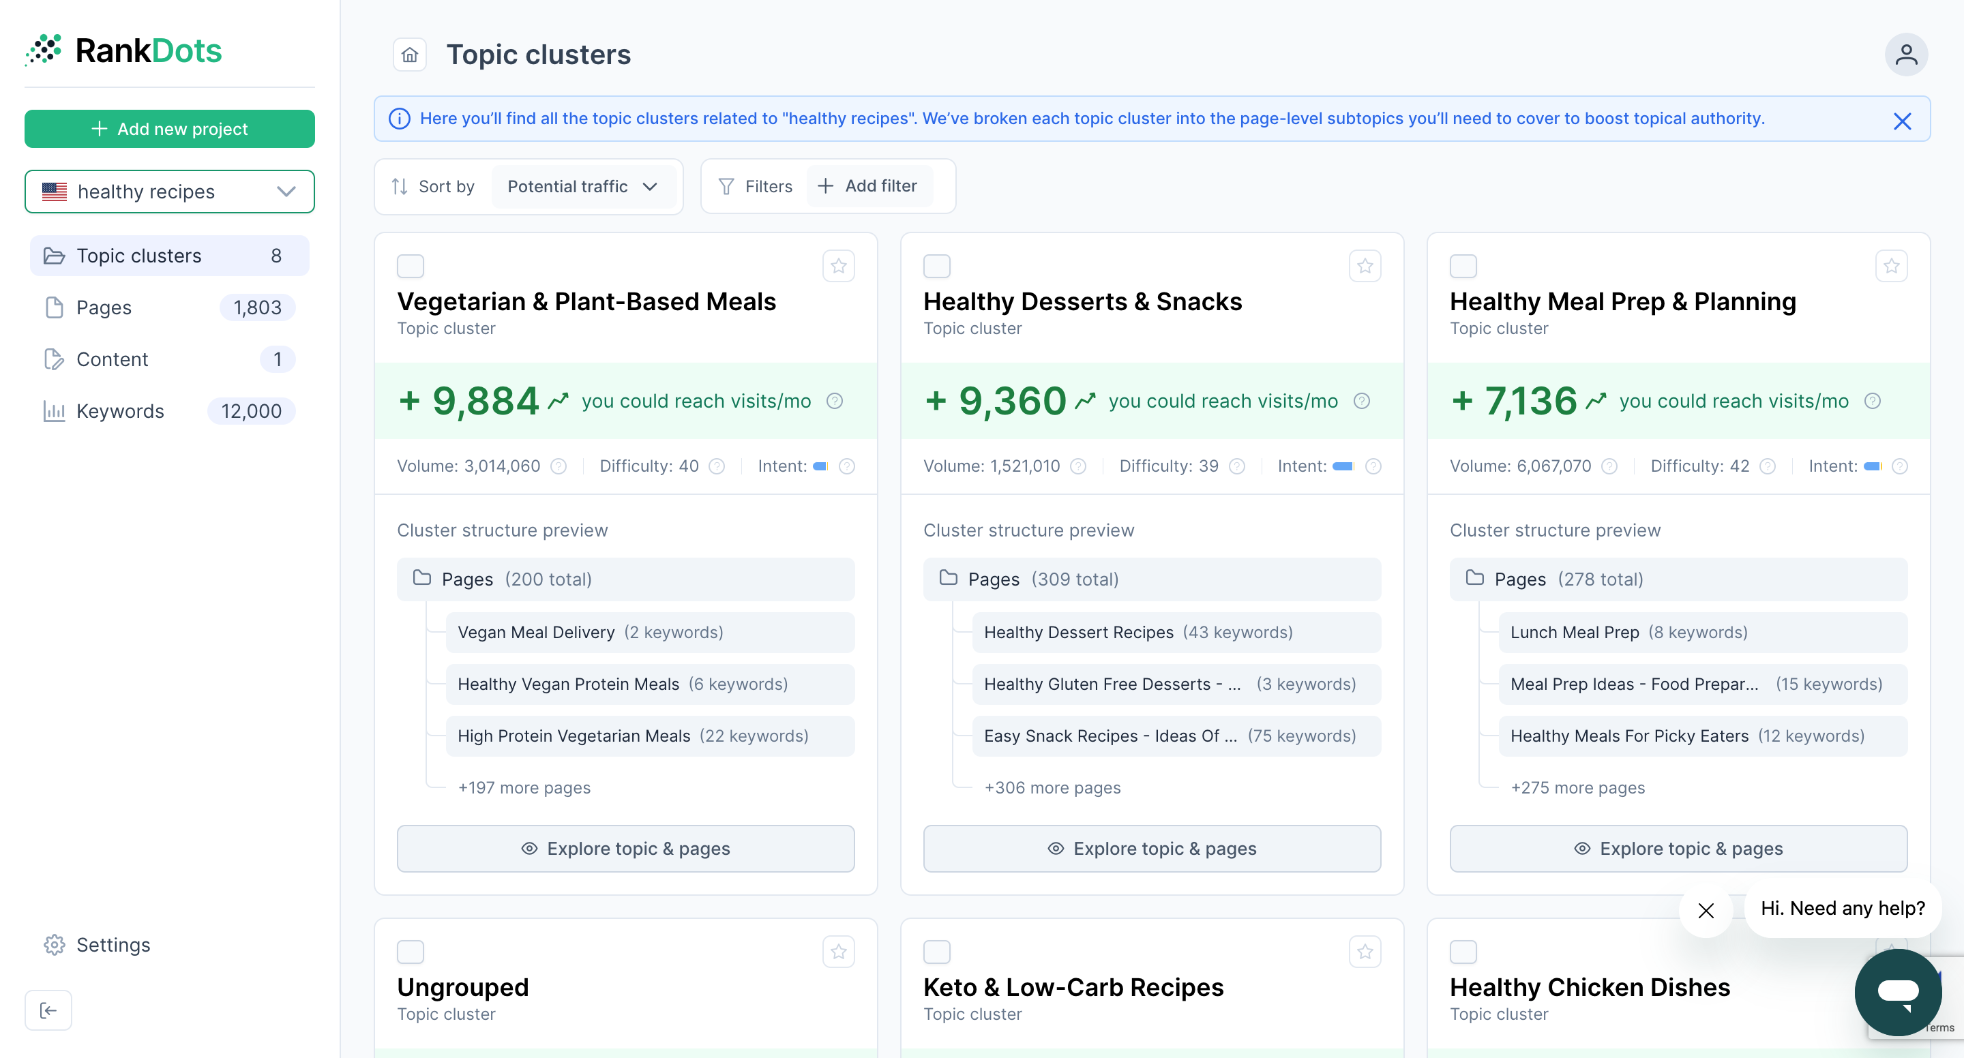
Task: Go to Keywords in the sidebar
Action: click(120, 411)
